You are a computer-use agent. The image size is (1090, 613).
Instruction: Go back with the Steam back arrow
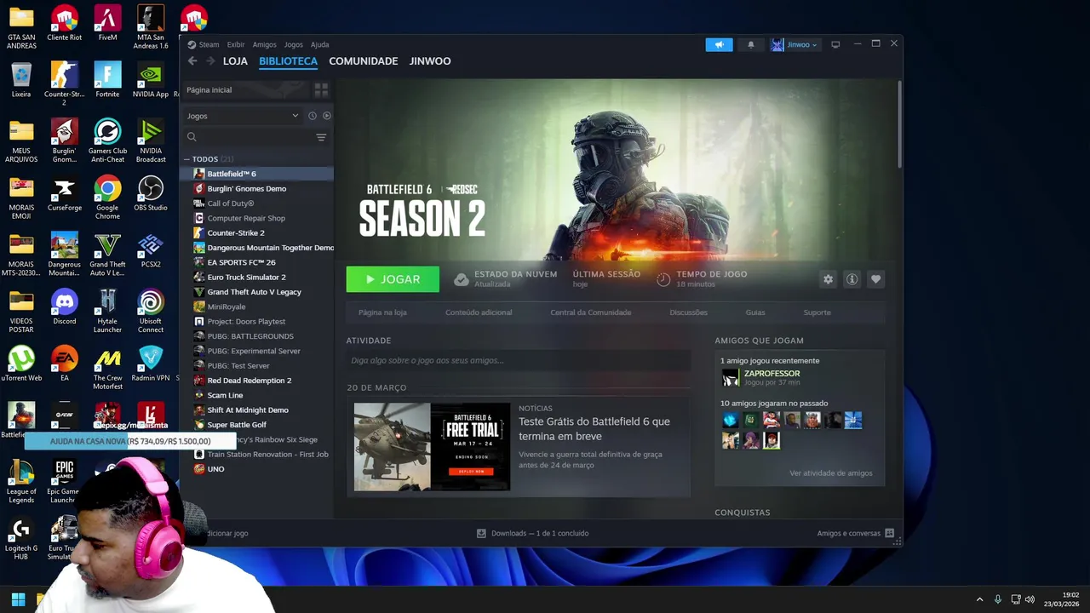coord(192,60)
